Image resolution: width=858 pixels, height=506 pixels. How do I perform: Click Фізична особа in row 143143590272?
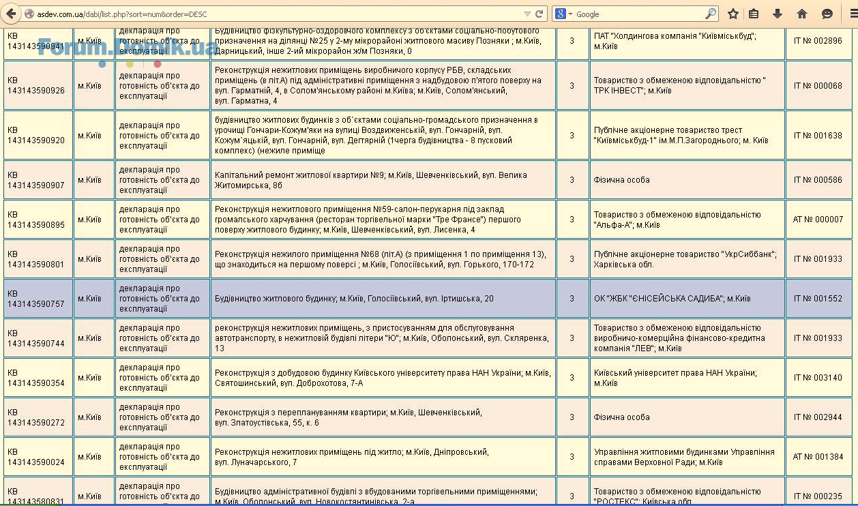click(621, 417)
